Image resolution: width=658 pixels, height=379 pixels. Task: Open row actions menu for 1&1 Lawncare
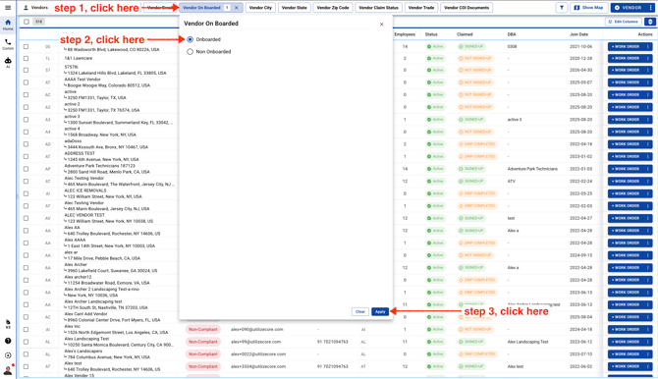tap(647, 58)
